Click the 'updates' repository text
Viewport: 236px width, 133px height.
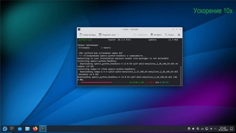152,40
